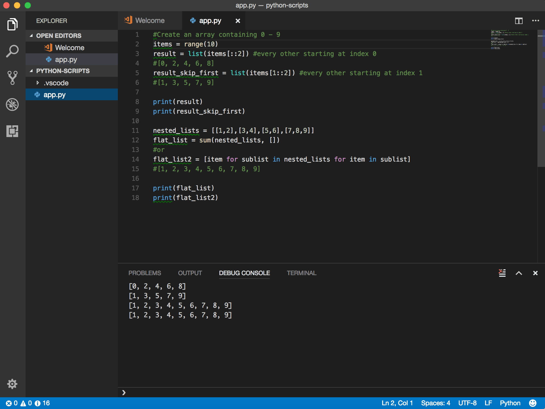The image size is (545, 409).
Task: Open the Debug view
Action: tap(12, 105)
